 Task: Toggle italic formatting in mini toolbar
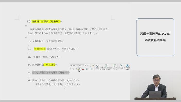pos(74,69)
